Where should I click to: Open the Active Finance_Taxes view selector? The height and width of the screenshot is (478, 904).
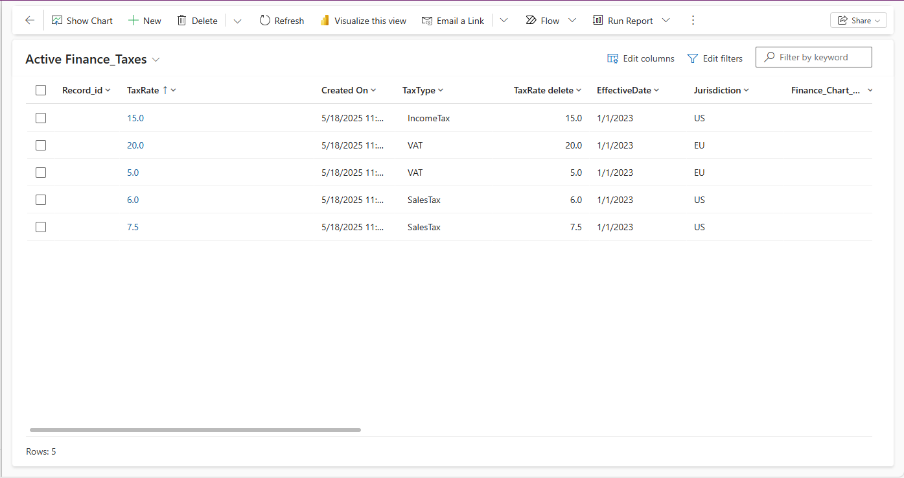coord(156,59)
